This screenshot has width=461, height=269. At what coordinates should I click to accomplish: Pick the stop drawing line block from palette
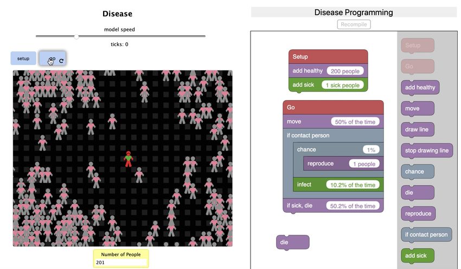click(427, 150)
